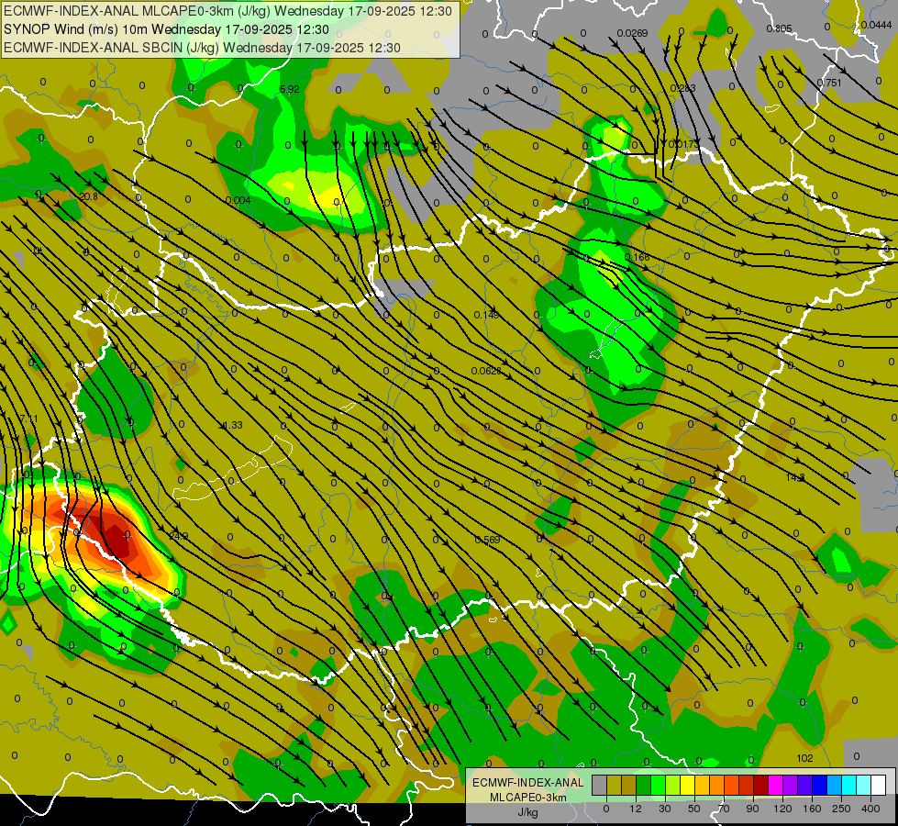Click the legend tick label 50
The image size is (898, 826).
(x=694, y=809)
